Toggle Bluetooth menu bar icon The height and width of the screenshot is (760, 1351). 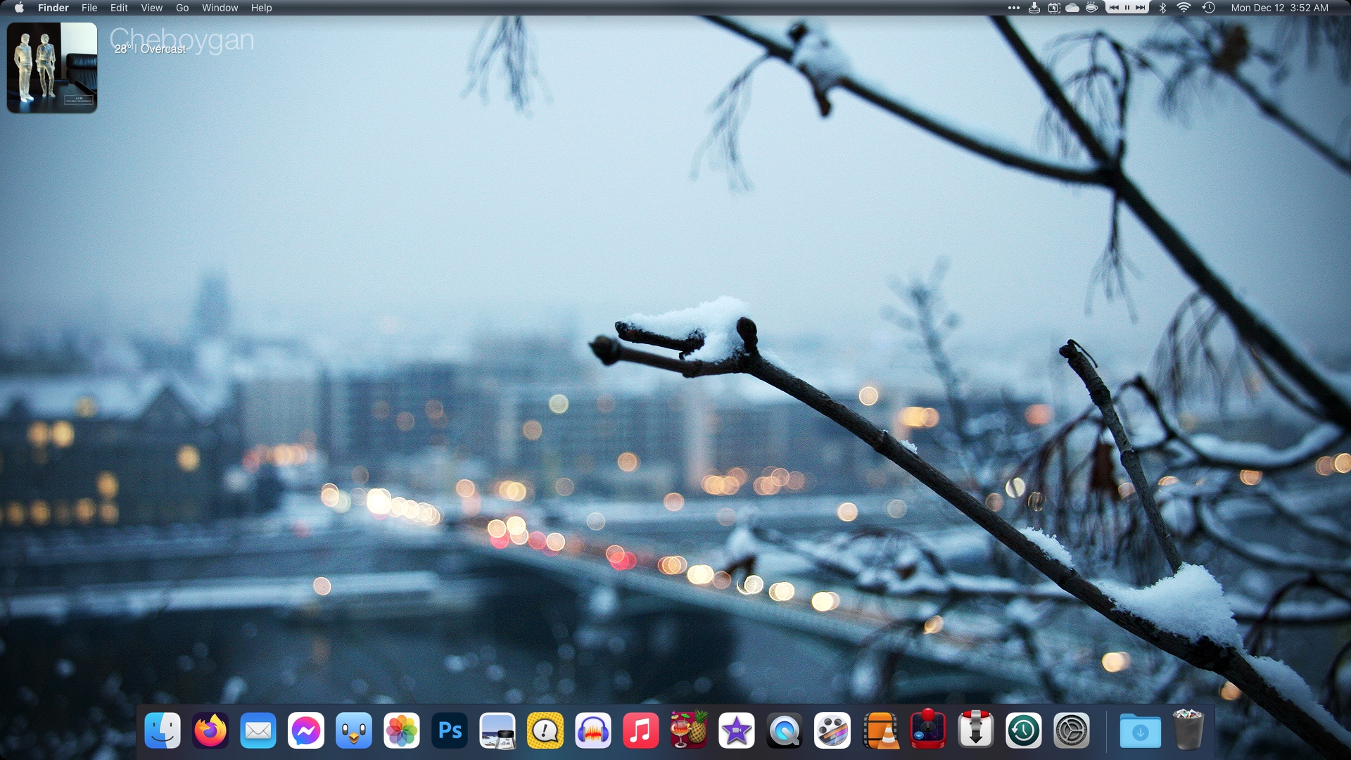pyautogui.click(x=1162, y=8)
